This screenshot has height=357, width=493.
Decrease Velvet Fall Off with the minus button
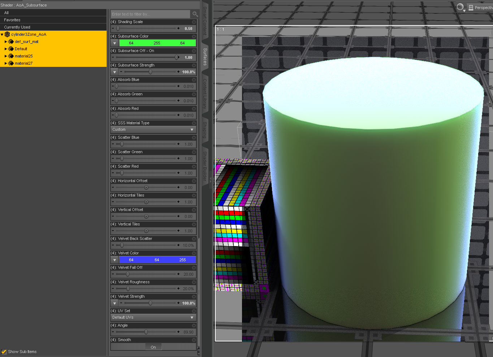pyautogui.click(x=113, y=274)
